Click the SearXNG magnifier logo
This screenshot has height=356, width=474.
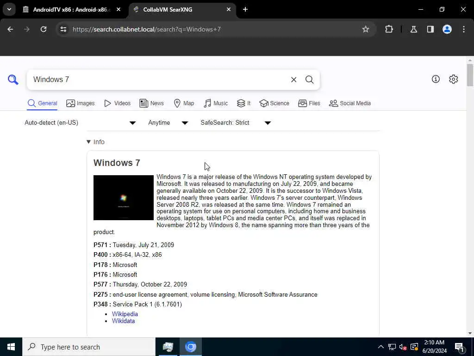[13, 80]
